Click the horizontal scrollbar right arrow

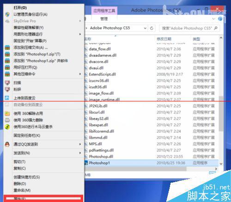216,169
